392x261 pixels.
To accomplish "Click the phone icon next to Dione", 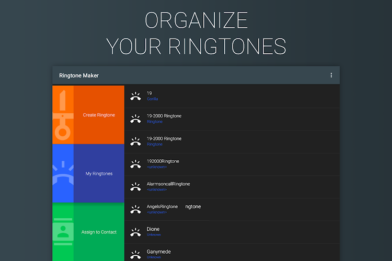I will 136,232.
